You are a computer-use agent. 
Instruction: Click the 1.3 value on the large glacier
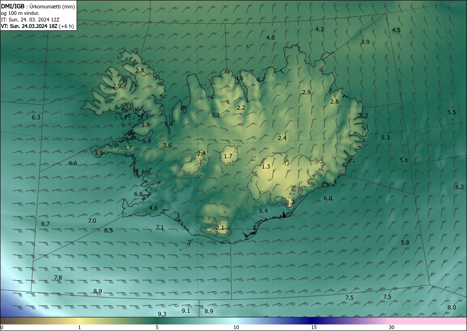[x=266, y=166]
